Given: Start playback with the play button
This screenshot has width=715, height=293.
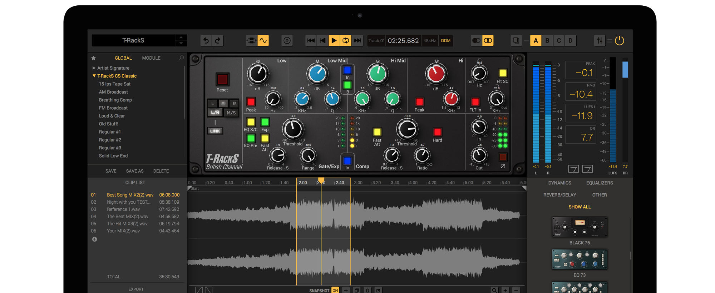Looking at the screenshot, I should coord(334,41).
